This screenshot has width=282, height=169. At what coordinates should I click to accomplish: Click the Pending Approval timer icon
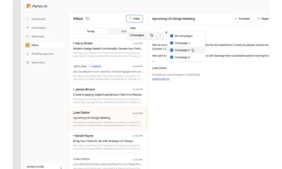pyautogui.click(x=27, y=54)
